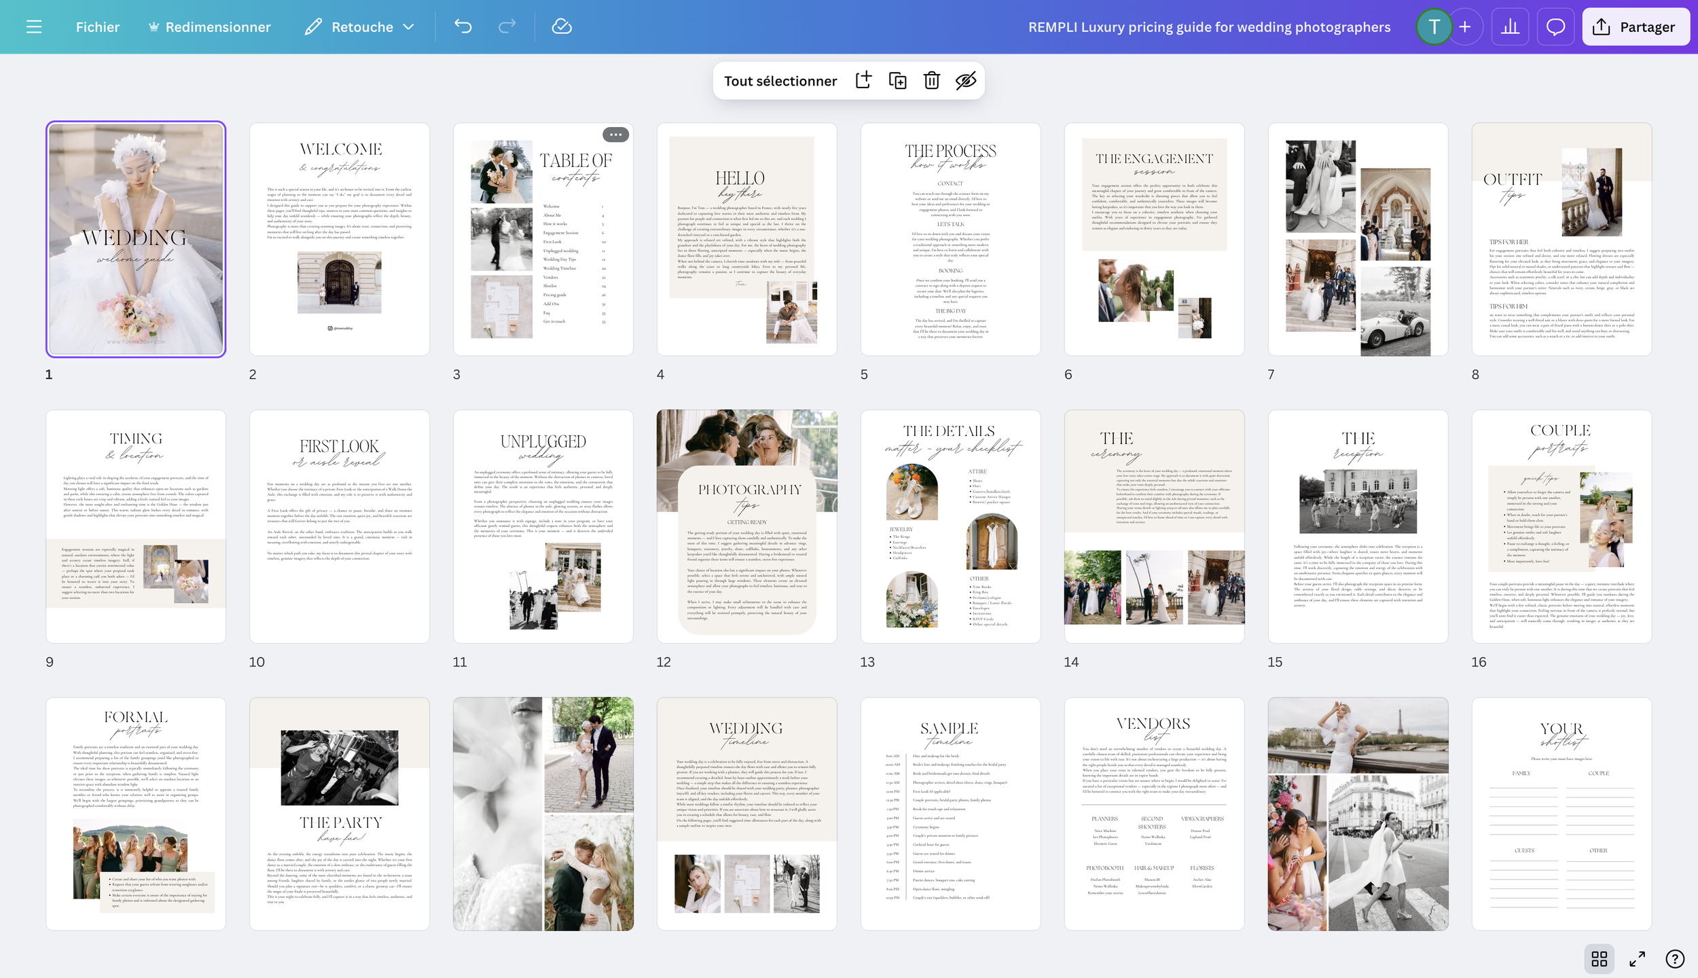Open design insights with the chart icon

point(1510,26)
